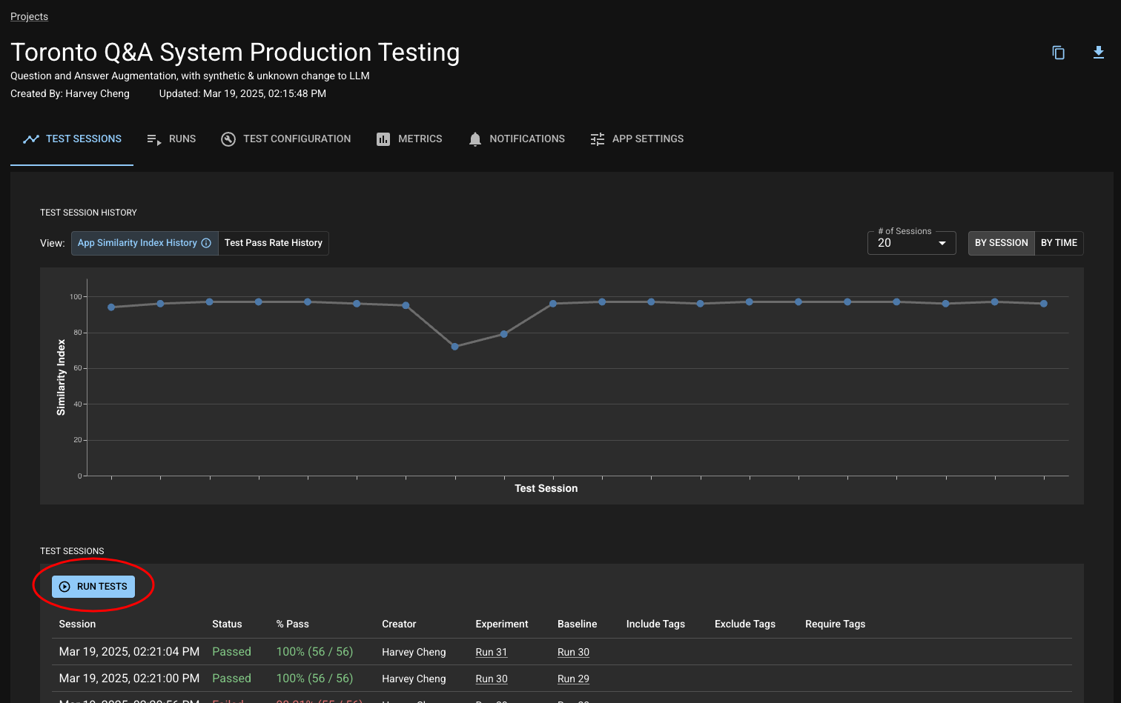Open the Run 31 experiment link

[491, 652]
